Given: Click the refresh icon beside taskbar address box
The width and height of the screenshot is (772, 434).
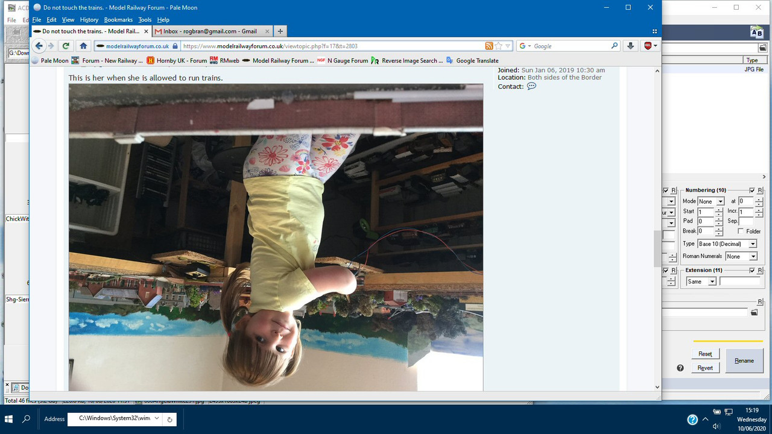Looking at the screenshot, I should tap(170, 419).
